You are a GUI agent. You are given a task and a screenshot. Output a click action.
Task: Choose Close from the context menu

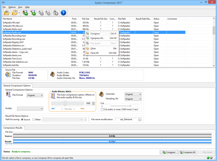[x=102, y=49]
